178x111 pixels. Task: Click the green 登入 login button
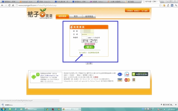(89, 47)
